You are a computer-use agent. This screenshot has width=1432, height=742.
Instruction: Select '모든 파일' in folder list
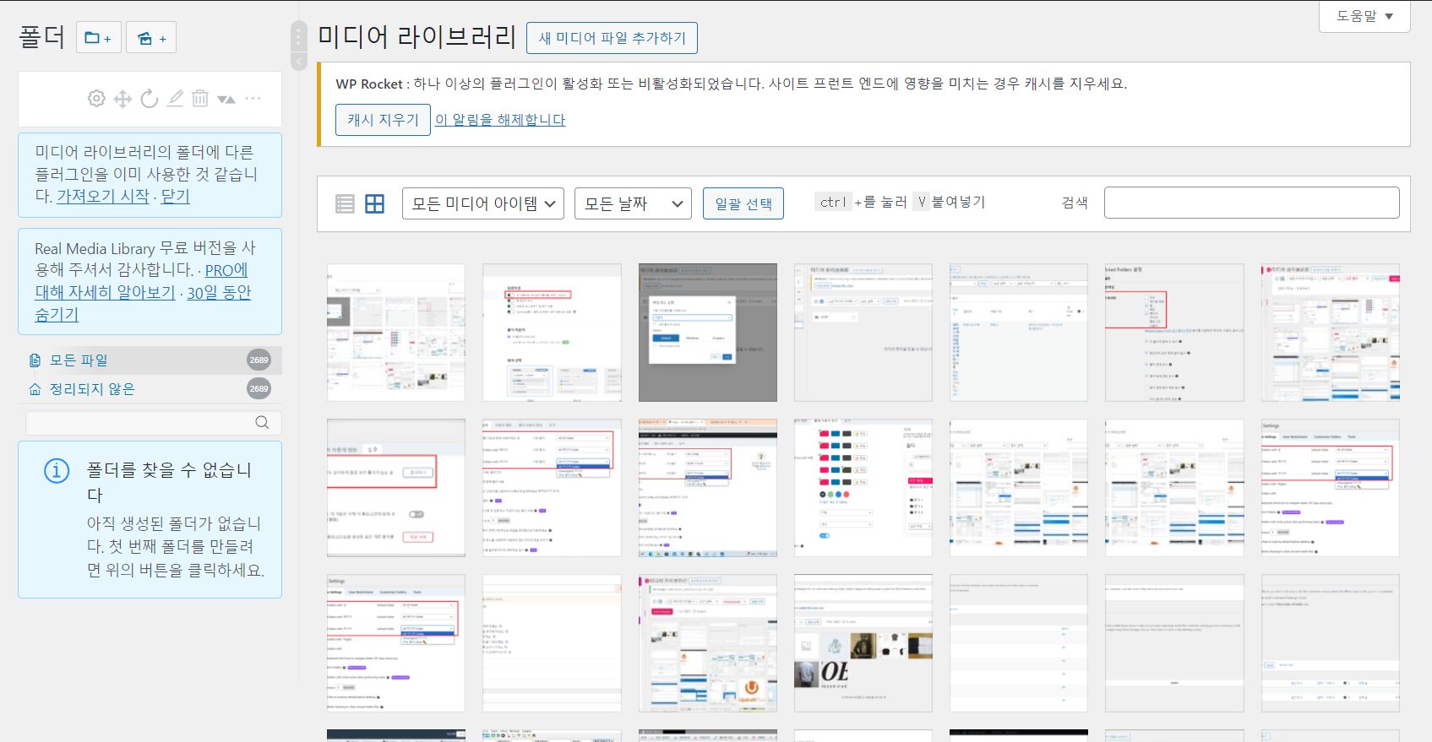(x=79, y=360)
